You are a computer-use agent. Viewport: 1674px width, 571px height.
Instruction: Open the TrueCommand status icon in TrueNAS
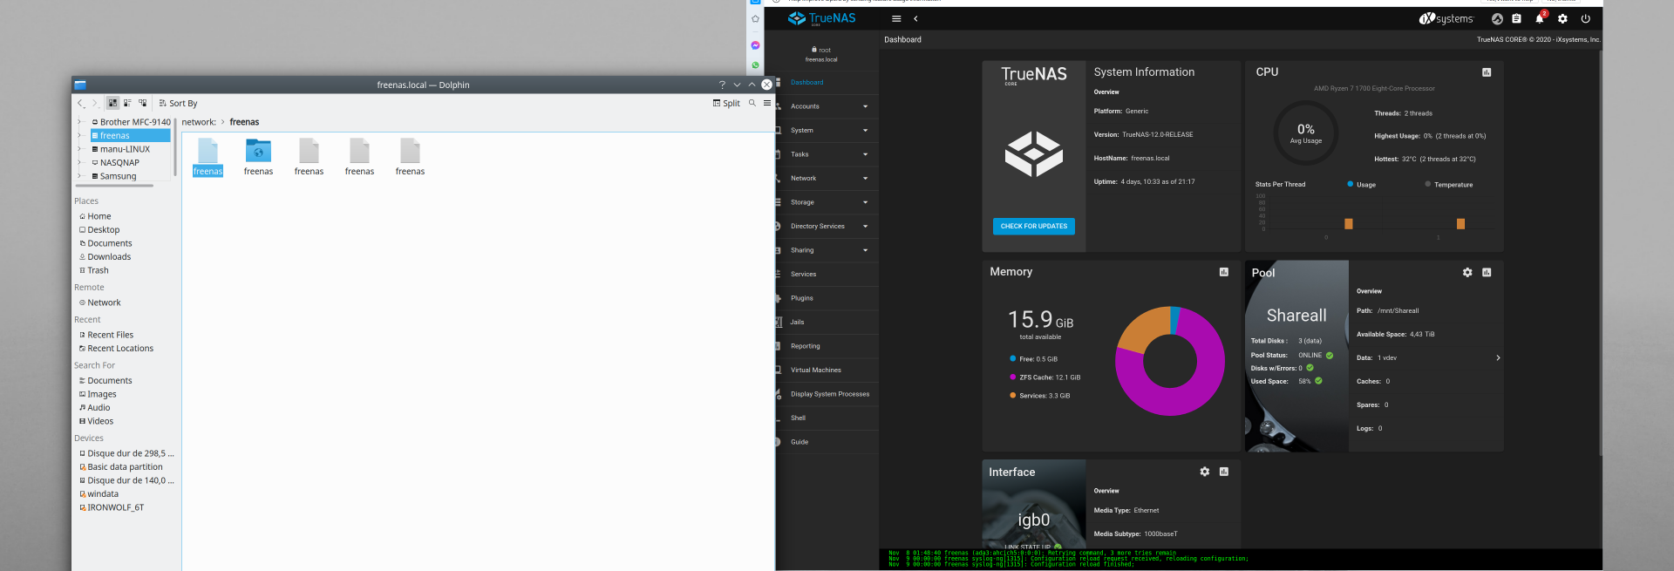pyautogui.click(x=1497, y=18)
